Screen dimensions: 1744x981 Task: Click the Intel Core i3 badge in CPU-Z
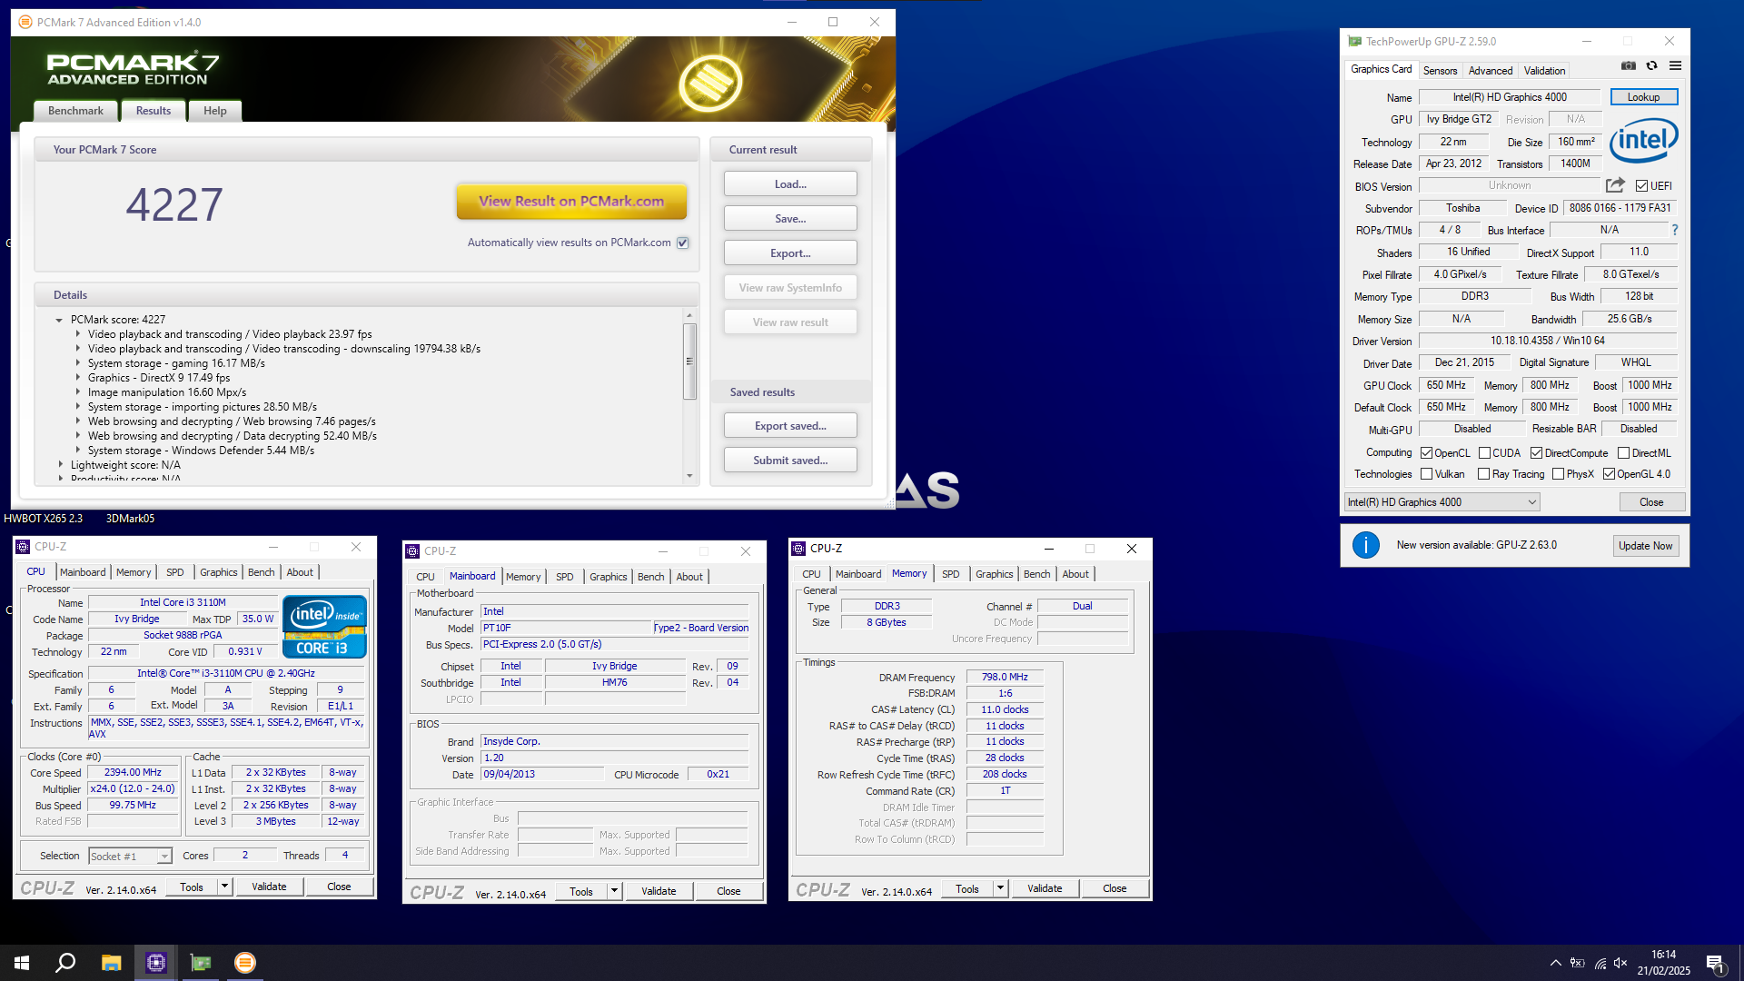324,626
